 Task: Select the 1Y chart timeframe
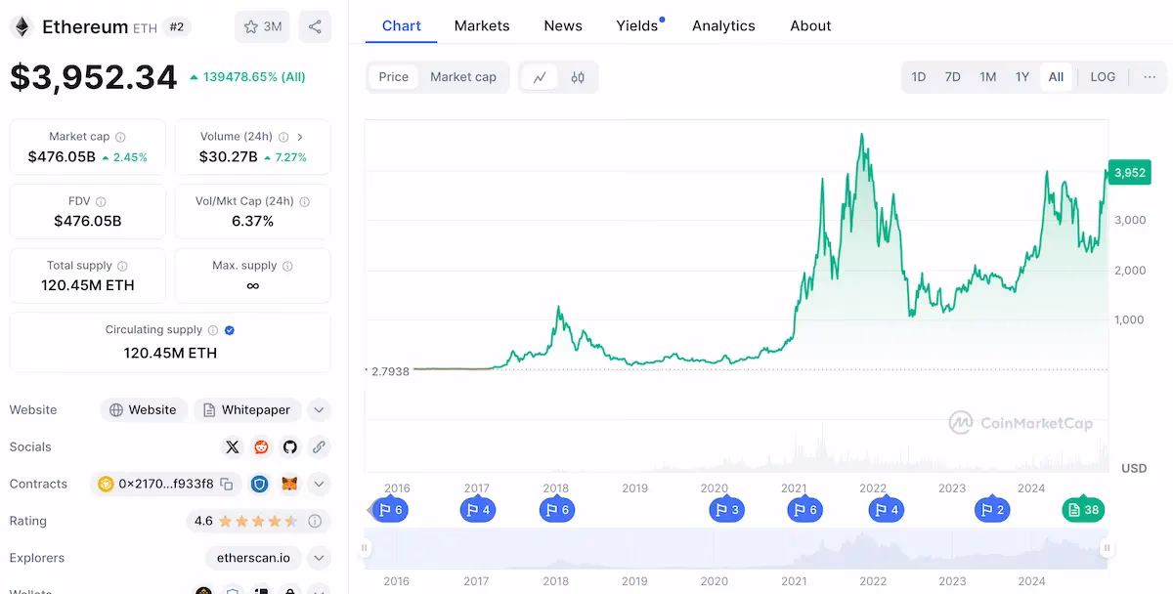point(1021,76)
